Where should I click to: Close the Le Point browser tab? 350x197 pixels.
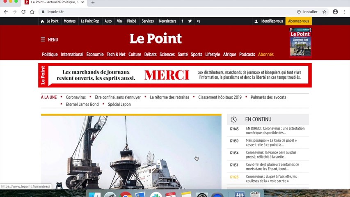click(82, 2)
